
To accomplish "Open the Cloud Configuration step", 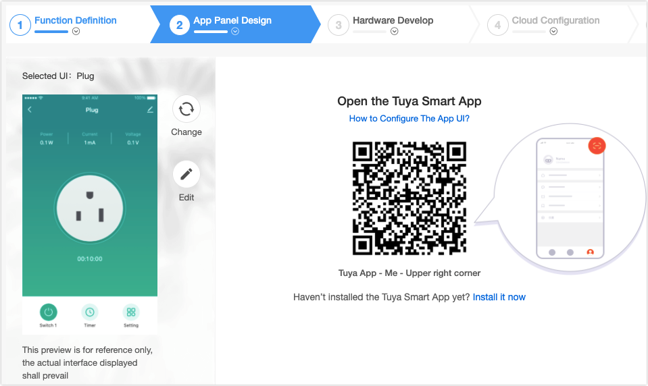I will pos(556,20).
